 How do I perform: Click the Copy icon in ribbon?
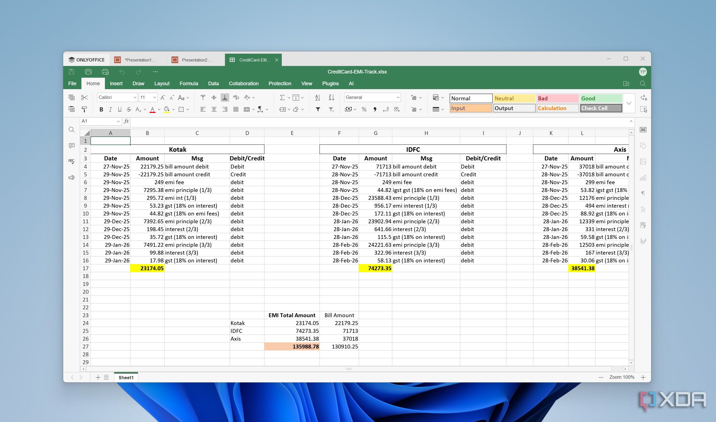coord(71,98)
